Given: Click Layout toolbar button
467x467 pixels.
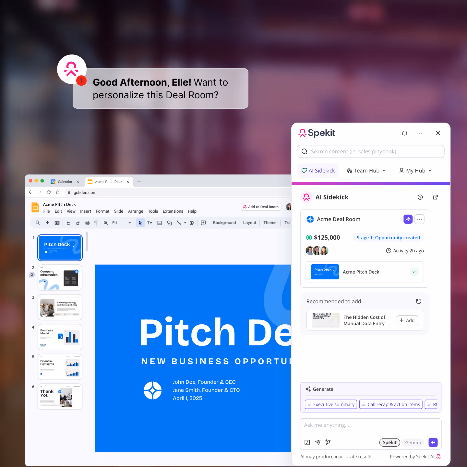Looking at the screenshot, I should pyautogui.click(x=250, y=223).
